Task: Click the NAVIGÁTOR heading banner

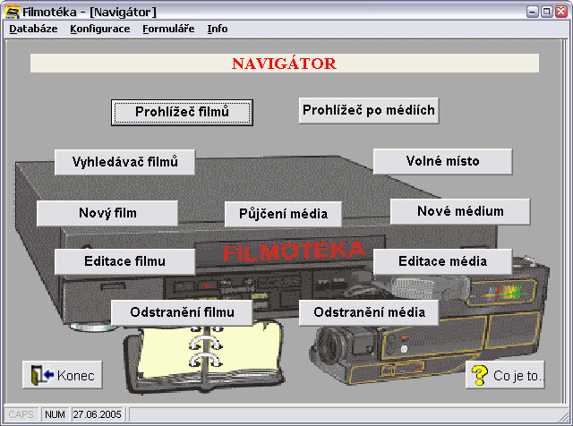Action: point(285,64)
